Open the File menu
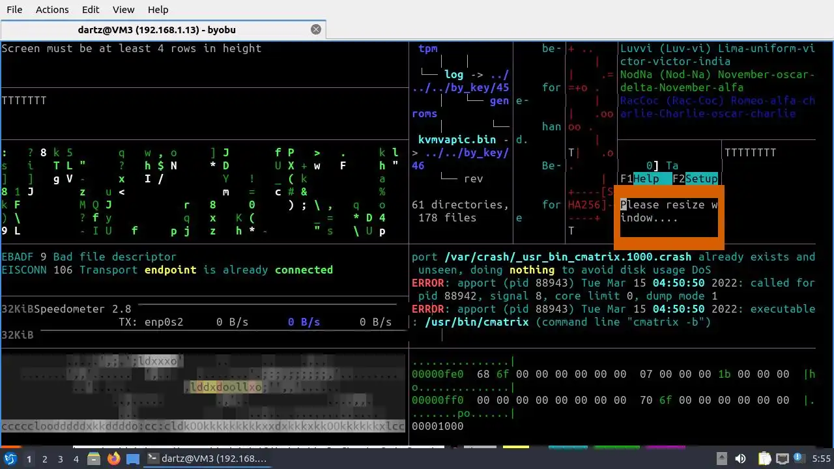Viewport: 834px width, 469px height. 14,10
